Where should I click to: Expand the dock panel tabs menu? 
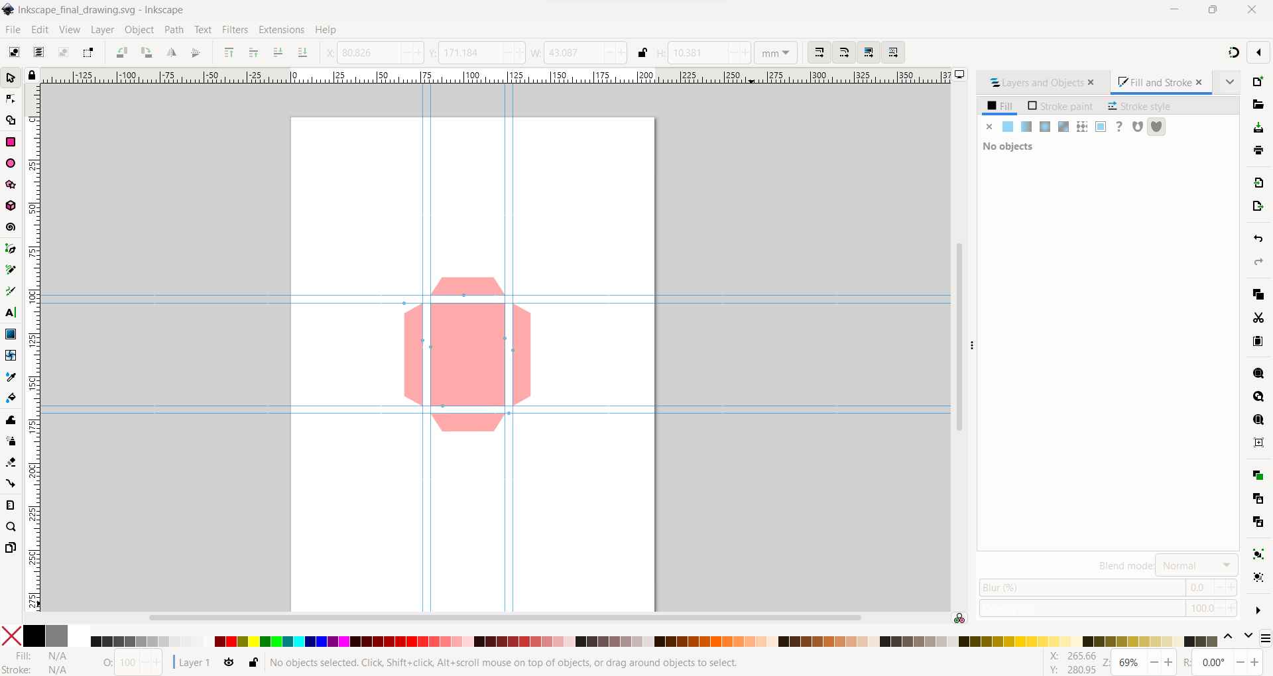point(1230,82)
